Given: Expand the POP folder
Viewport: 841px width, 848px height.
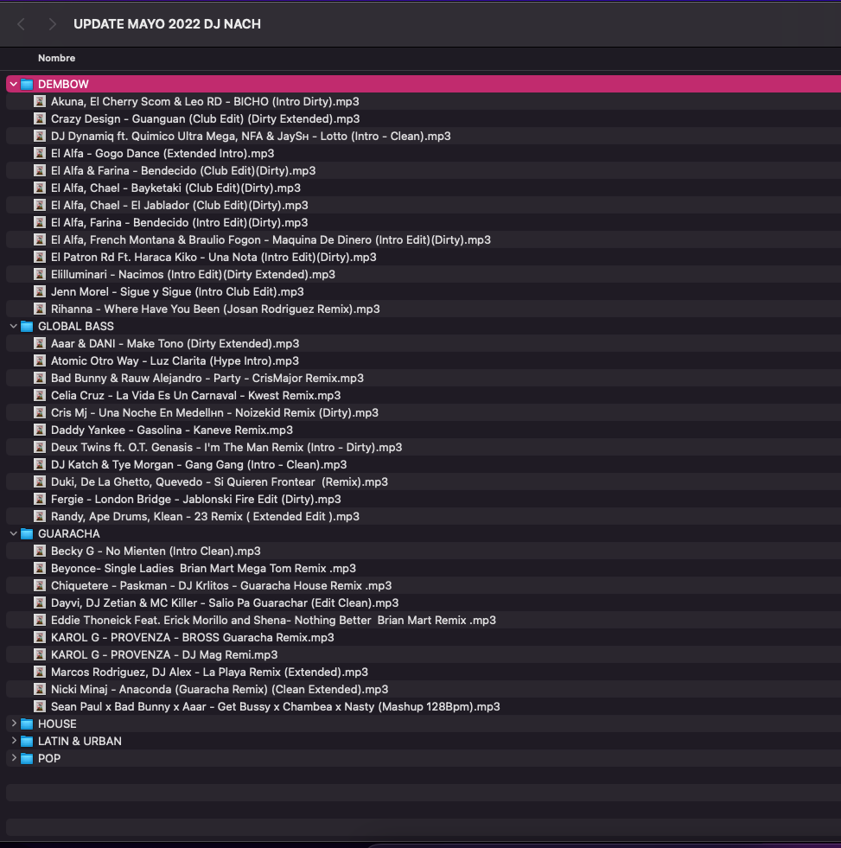Looking at the screenshot, I should (14, 758).
